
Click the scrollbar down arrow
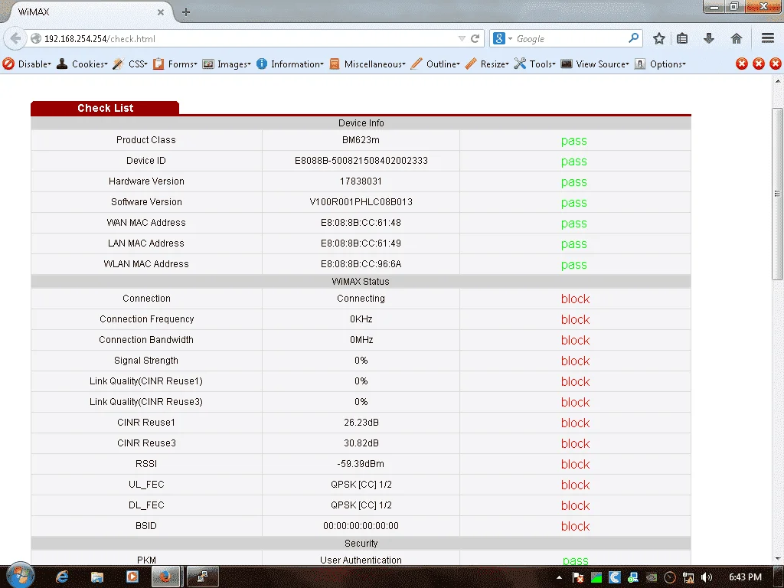pos(776,559)
